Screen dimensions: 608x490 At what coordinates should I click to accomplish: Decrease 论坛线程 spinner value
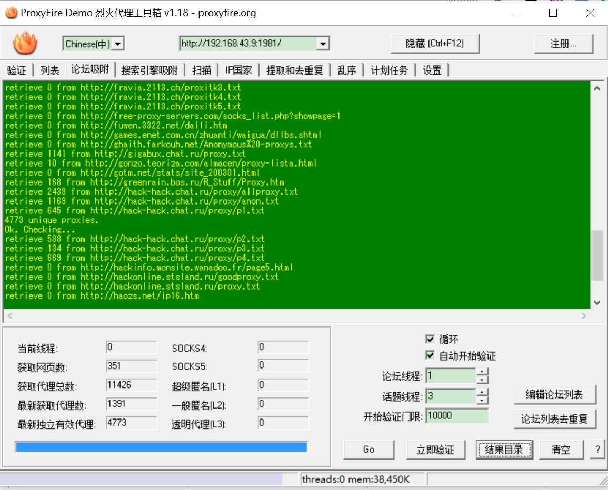pyautogui.click(x=482, y=380)
